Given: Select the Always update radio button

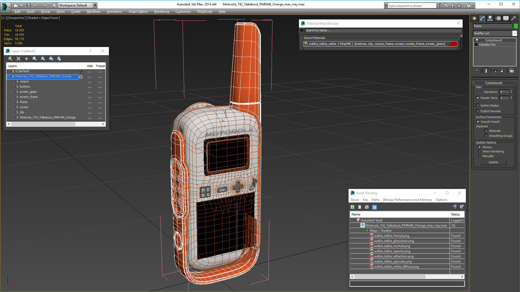Looking at the screenshot, I should (x=479, y=147).
